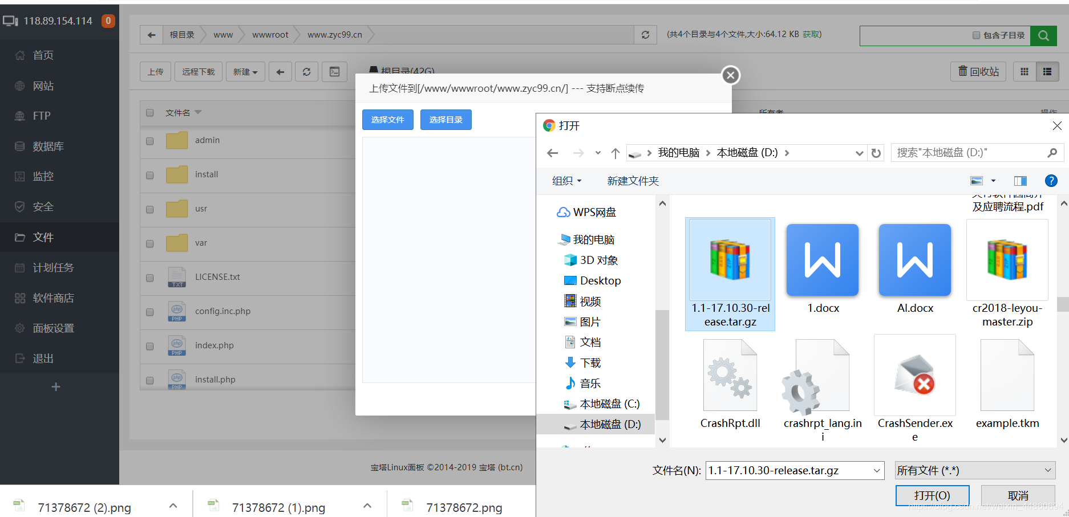1069x517 pixels.
Task: Click the file dialog back arrow
Action: 552,153
